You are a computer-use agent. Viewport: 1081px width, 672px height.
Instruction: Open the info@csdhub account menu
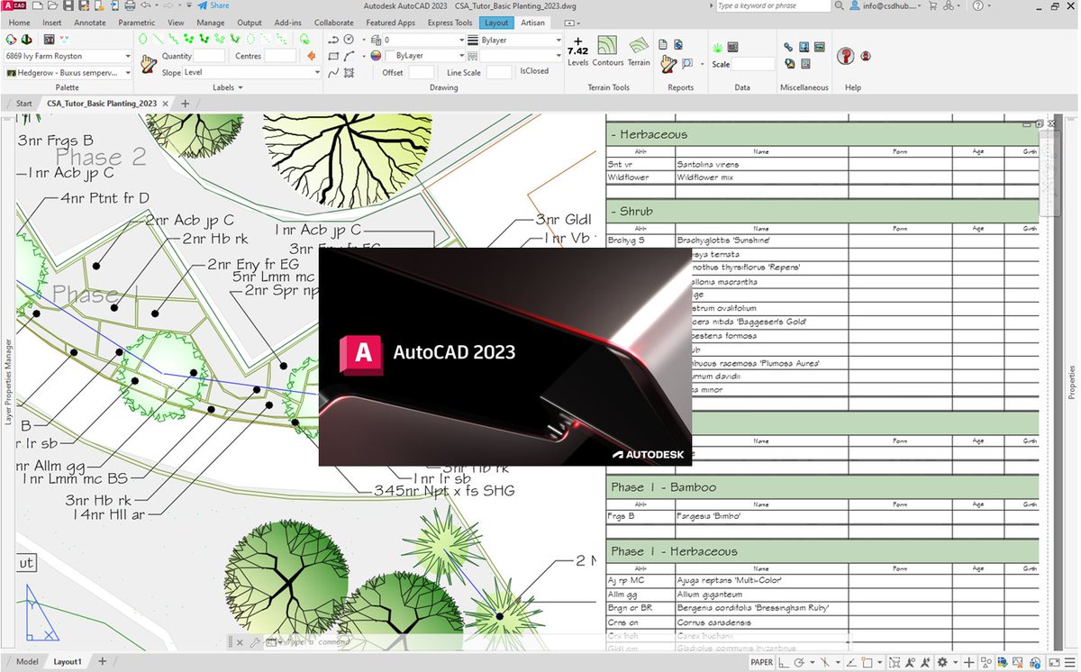coord(887,6)
